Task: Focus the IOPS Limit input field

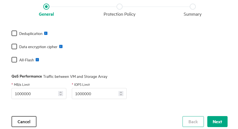Action: 99,94
